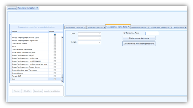Select row Frais d'aménagement Bureau Bizerte
Viewport: 193px width, 108px height.
click(x=35, y=67)
